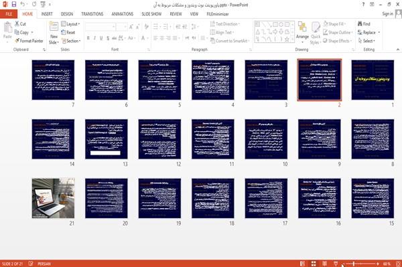Click the zoom slider in status bar
The width and height of the screenshot is (402, 267).
point(360,264)
